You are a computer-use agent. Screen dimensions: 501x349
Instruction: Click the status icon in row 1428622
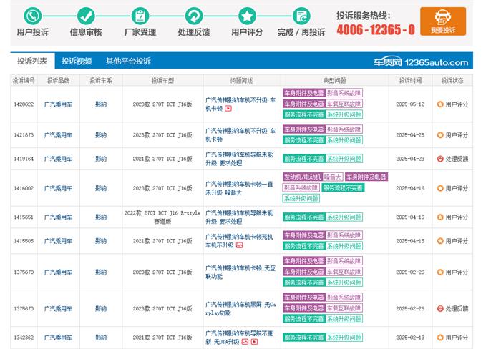(440, 104)
